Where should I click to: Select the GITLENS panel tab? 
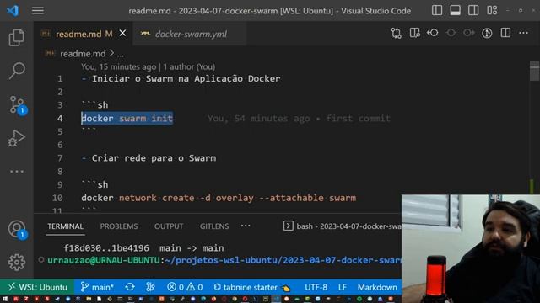[214, 226]
